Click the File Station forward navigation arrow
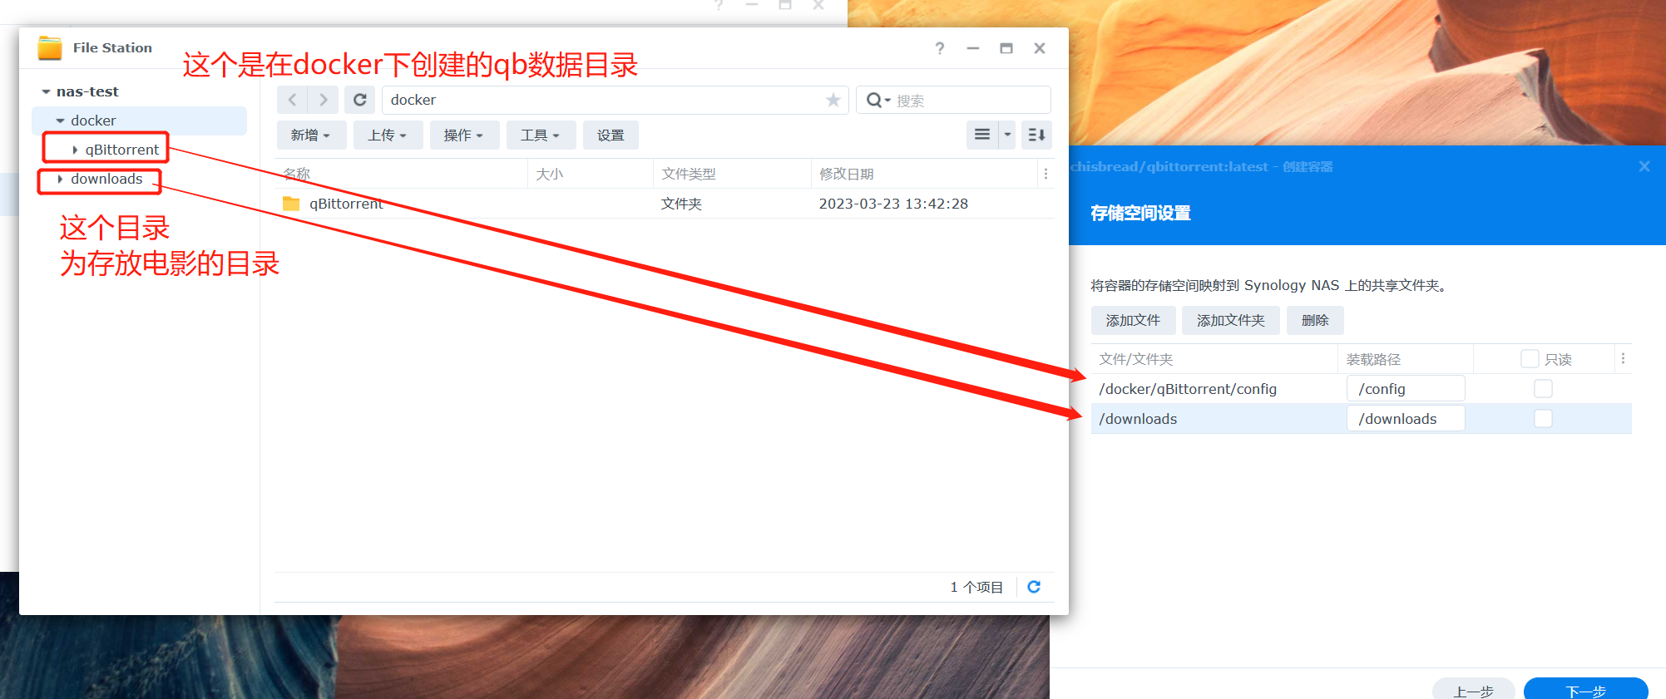 tap(323, 100)
